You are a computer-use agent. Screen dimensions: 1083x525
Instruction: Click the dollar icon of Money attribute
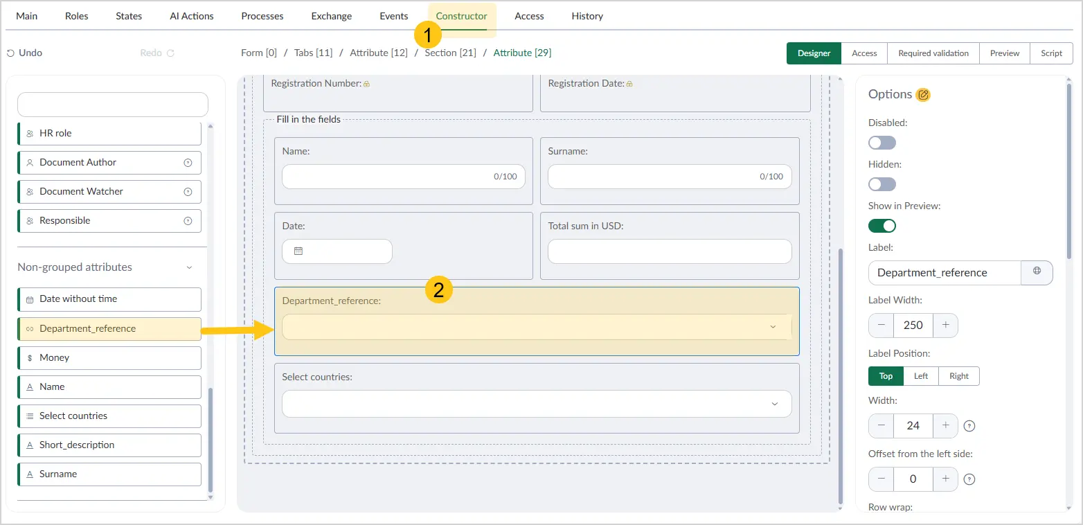pyautogui.click(x=30, y=358)
